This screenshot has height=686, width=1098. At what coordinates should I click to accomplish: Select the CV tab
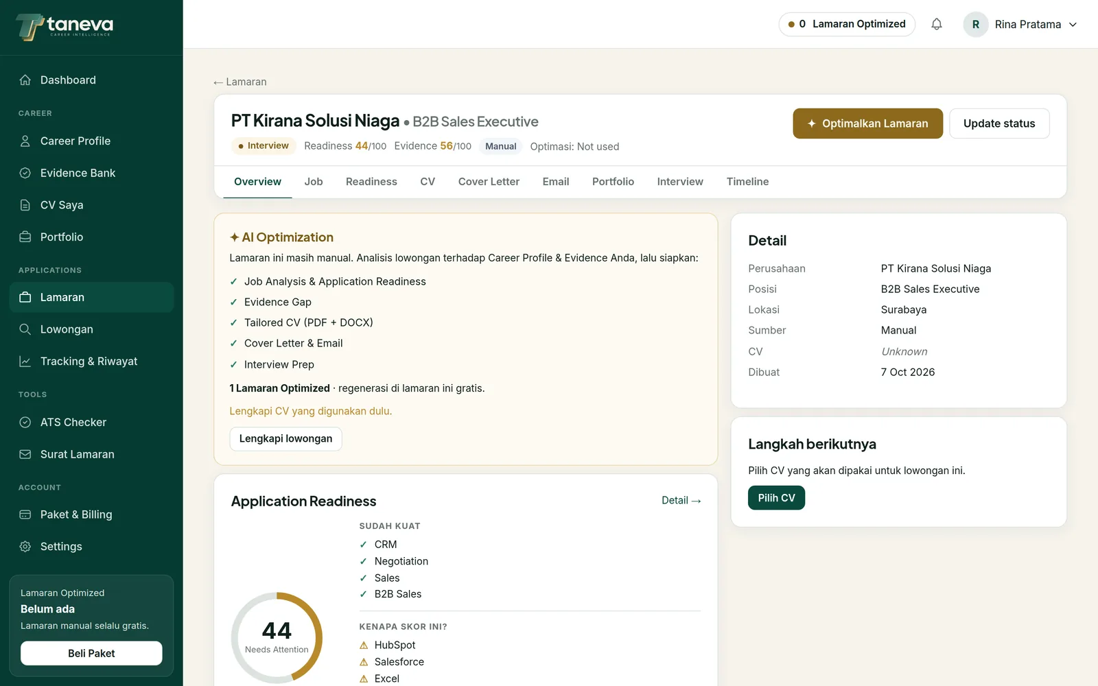coord(428,182)
